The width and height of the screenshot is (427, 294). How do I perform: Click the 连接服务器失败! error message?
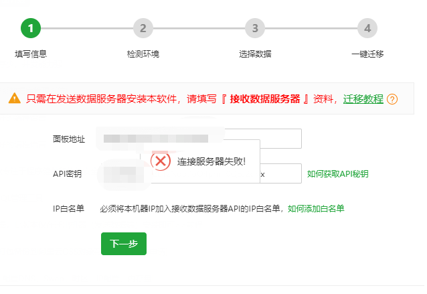(x=211, y=161)
